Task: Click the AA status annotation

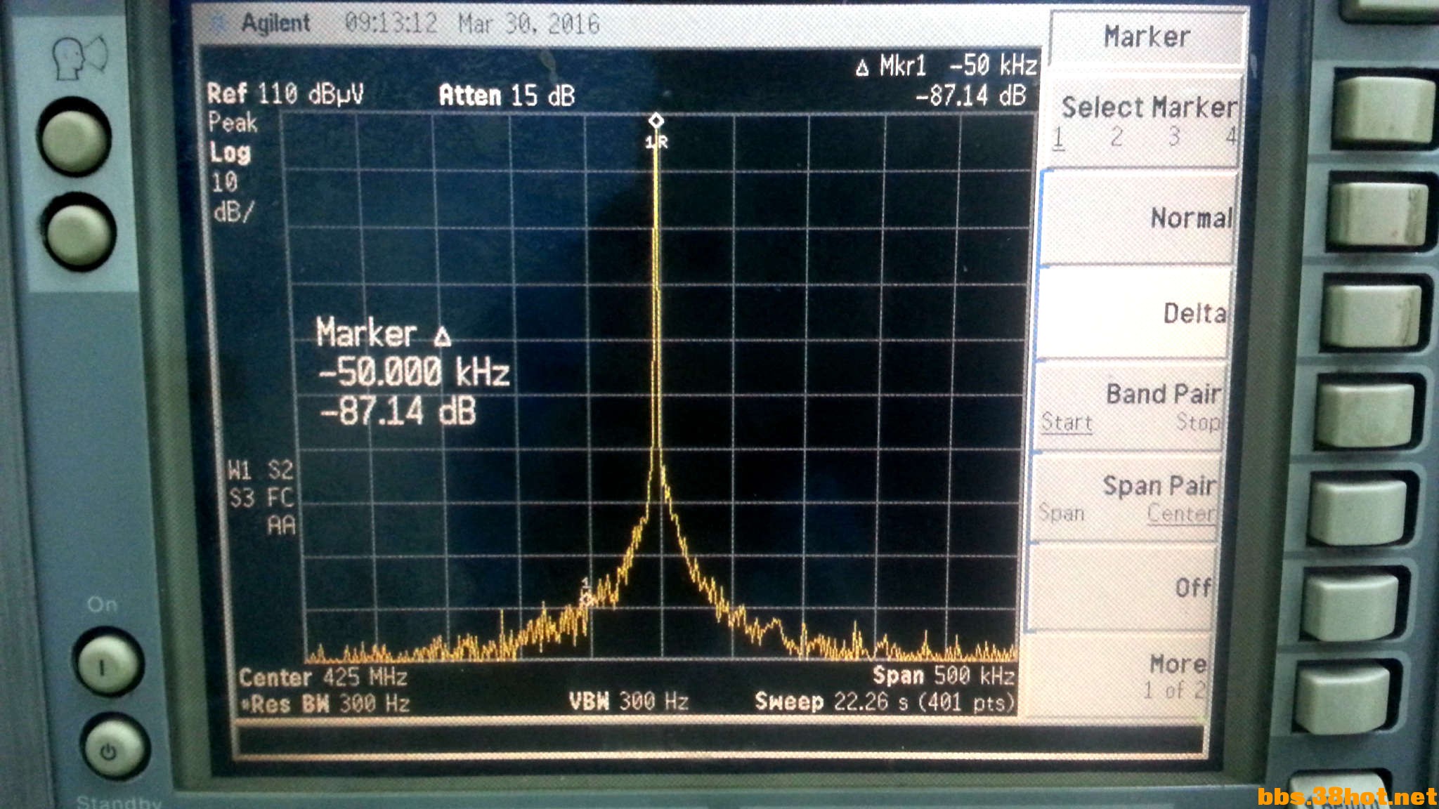Action: point(281,525)
